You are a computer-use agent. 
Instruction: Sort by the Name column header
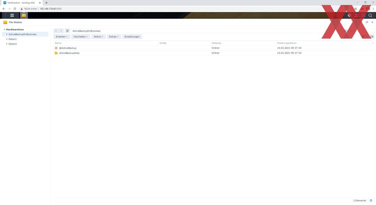tap(106, 43)
